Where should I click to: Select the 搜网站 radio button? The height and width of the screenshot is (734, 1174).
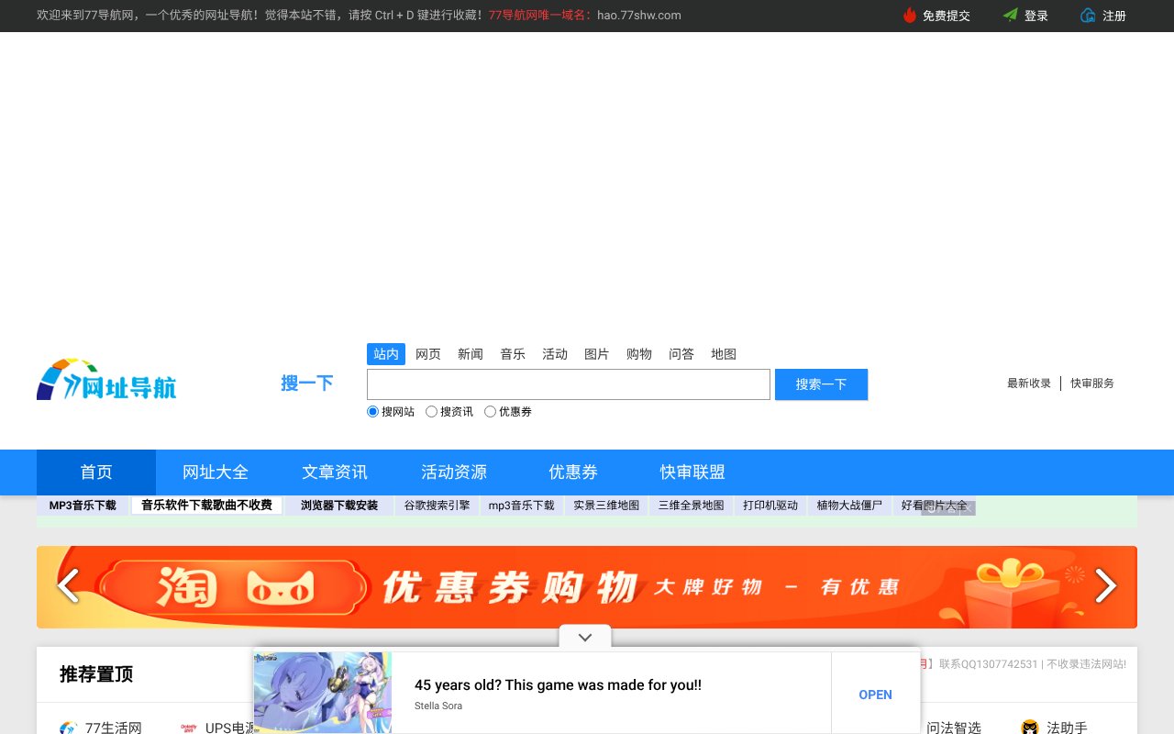click(372, 411)
